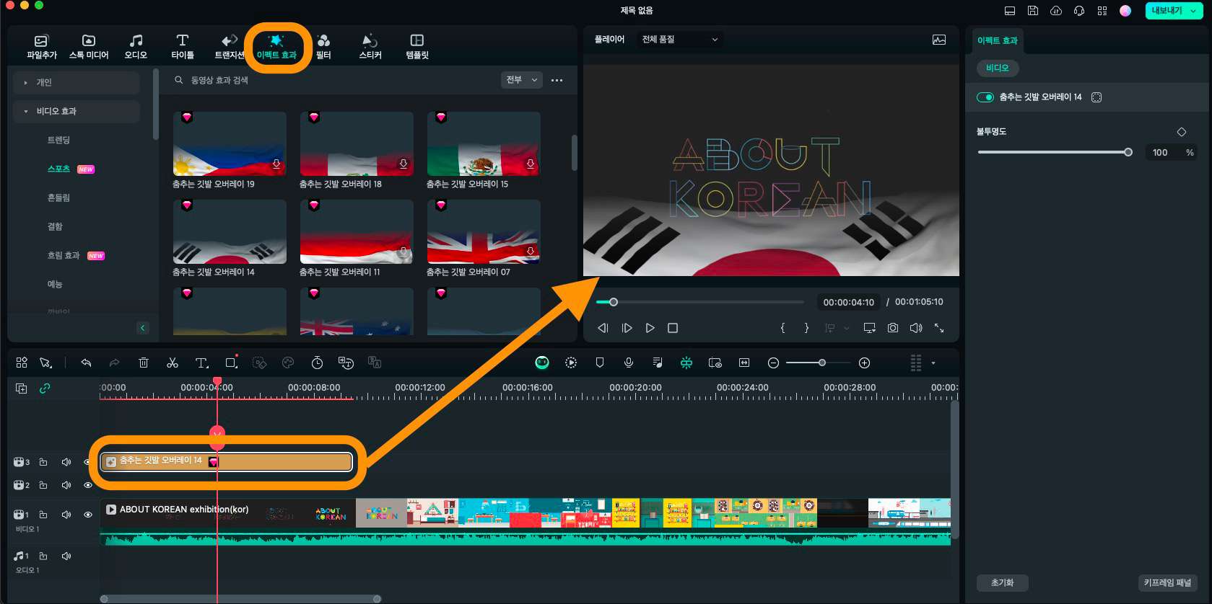Adjust the player volume speaker icon
Screen dimensions: 1212x604
tap(916, 328)
